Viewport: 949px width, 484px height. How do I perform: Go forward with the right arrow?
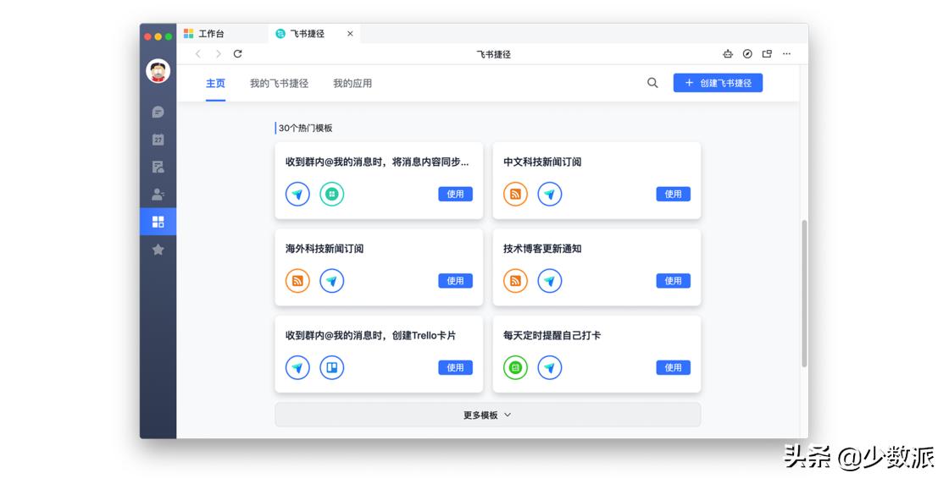point(218,54)
